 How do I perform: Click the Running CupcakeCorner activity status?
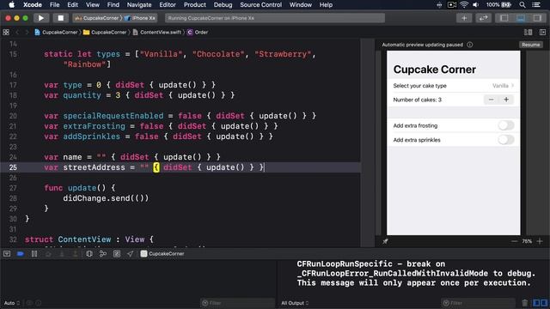[x=275, y=18]
